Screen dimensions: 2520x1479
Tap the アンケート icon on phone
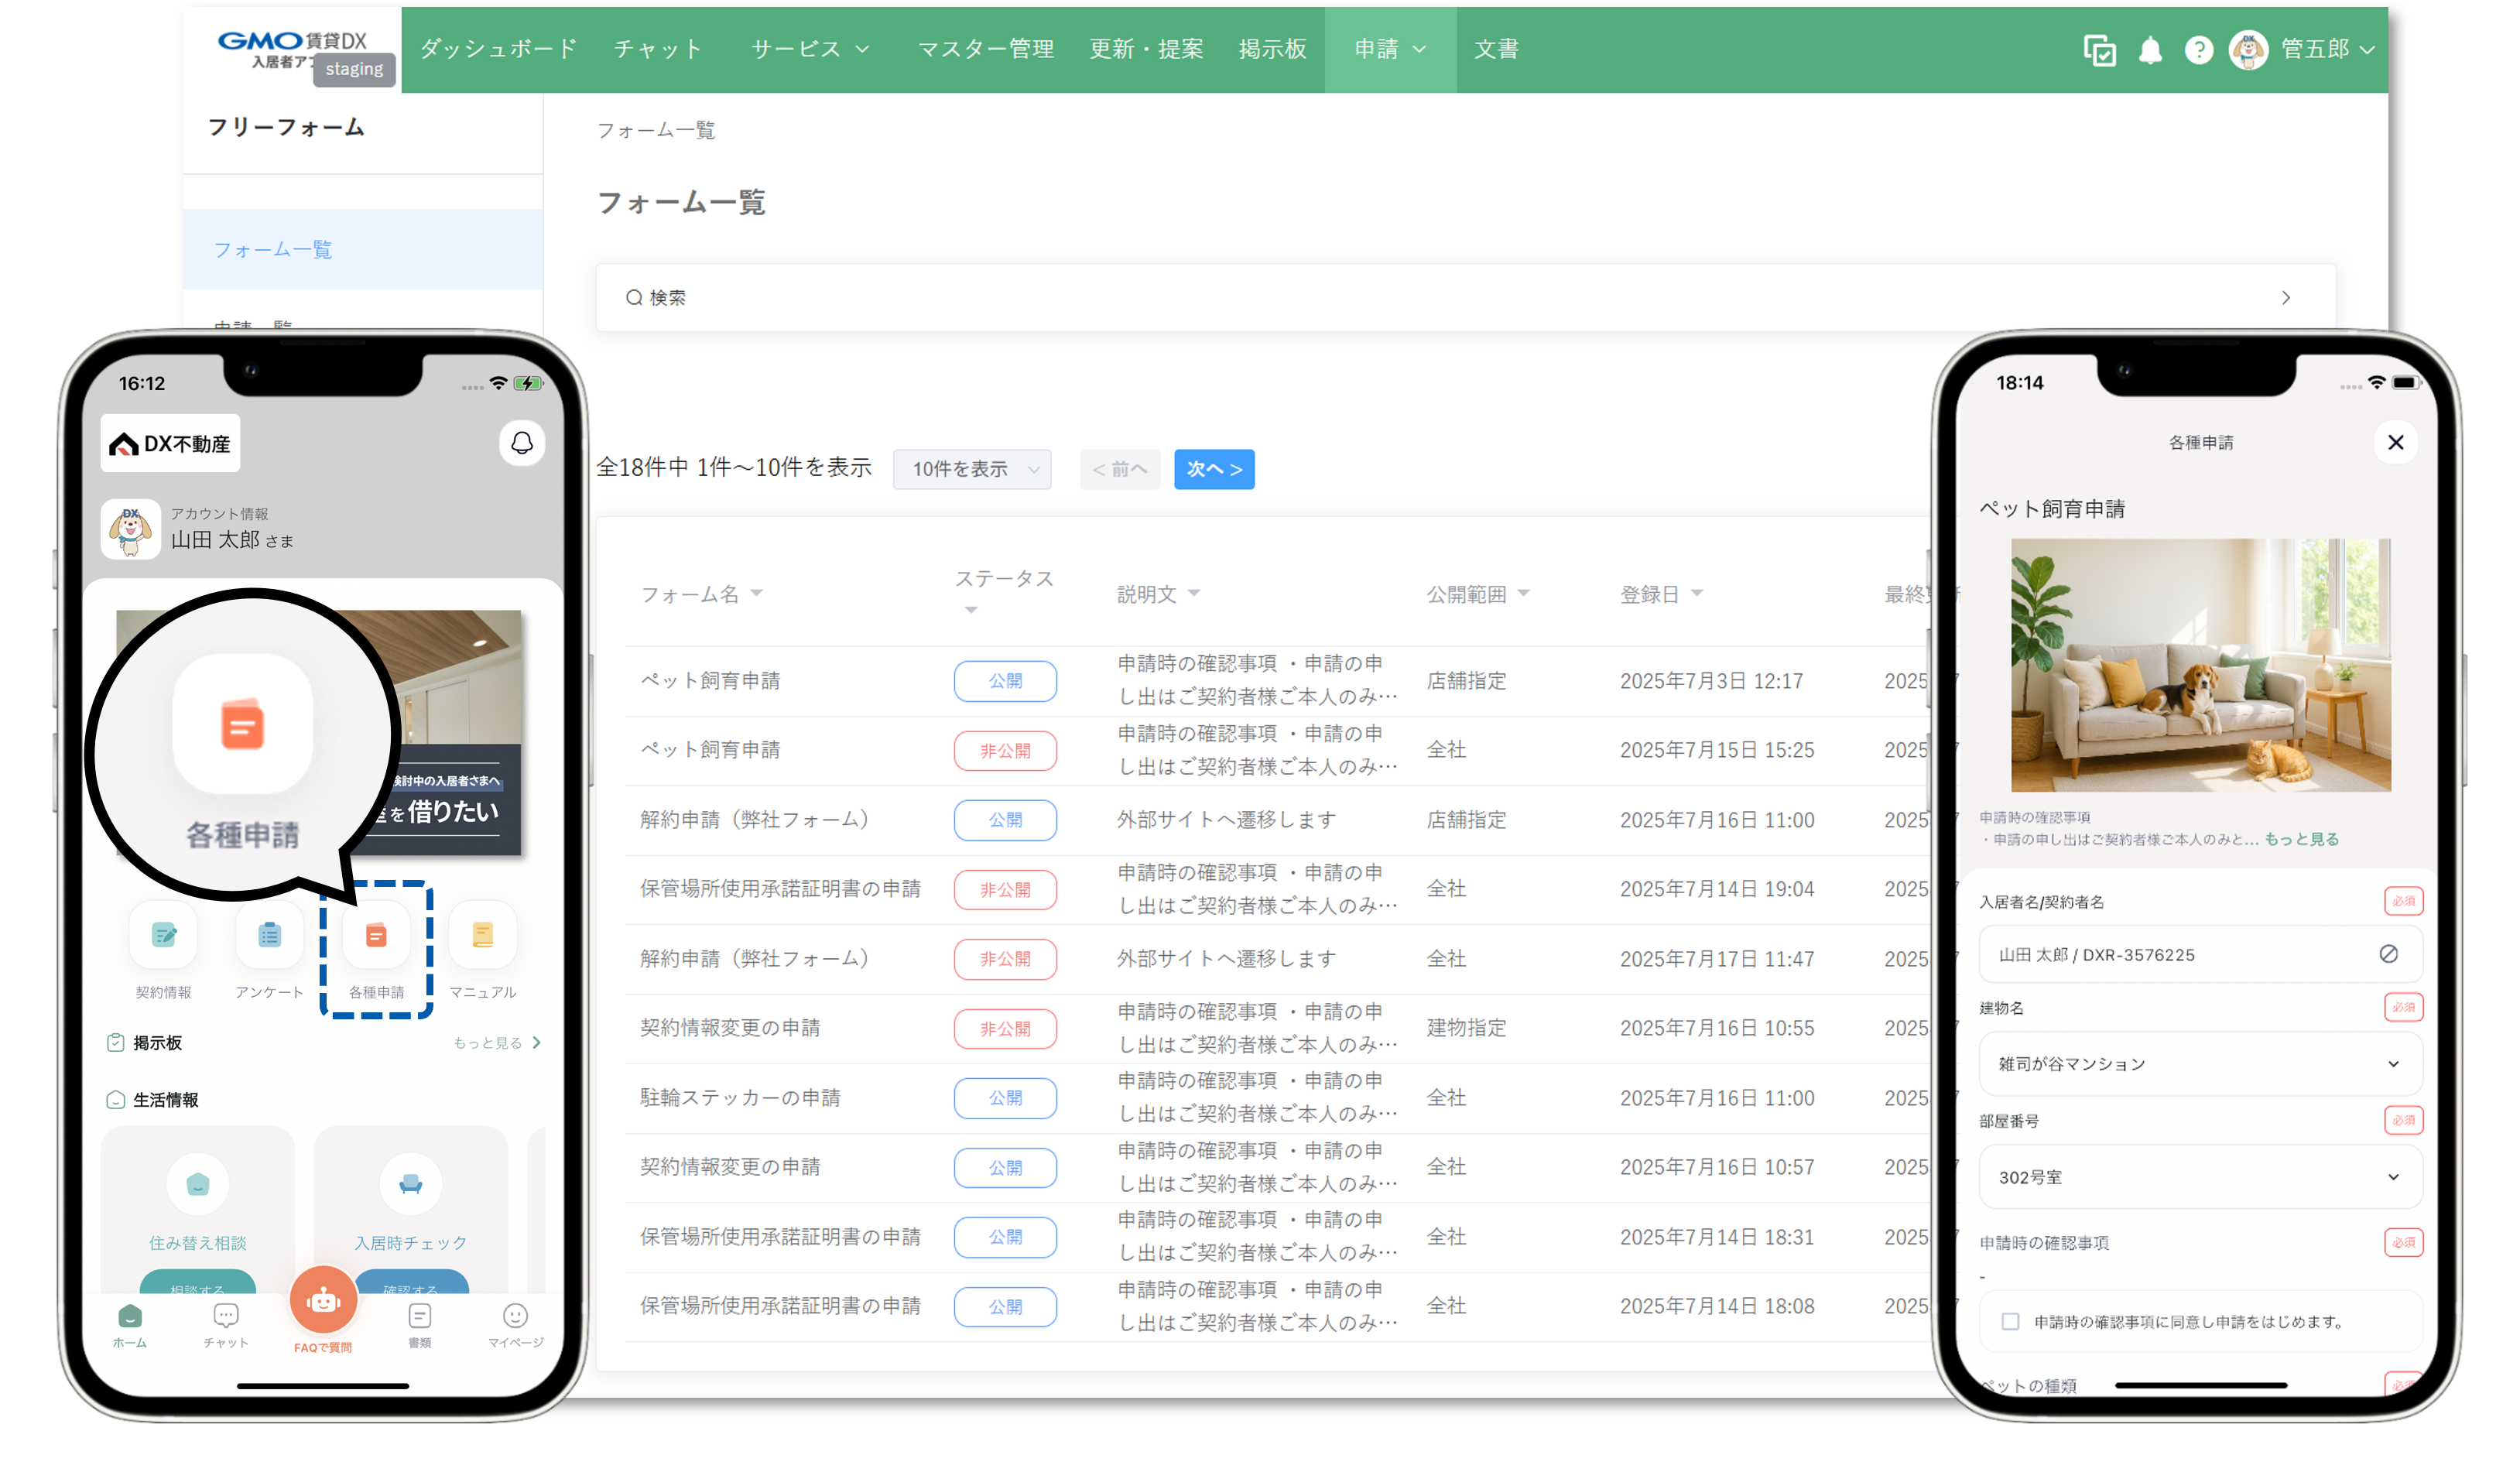click(x=269, y=936)
